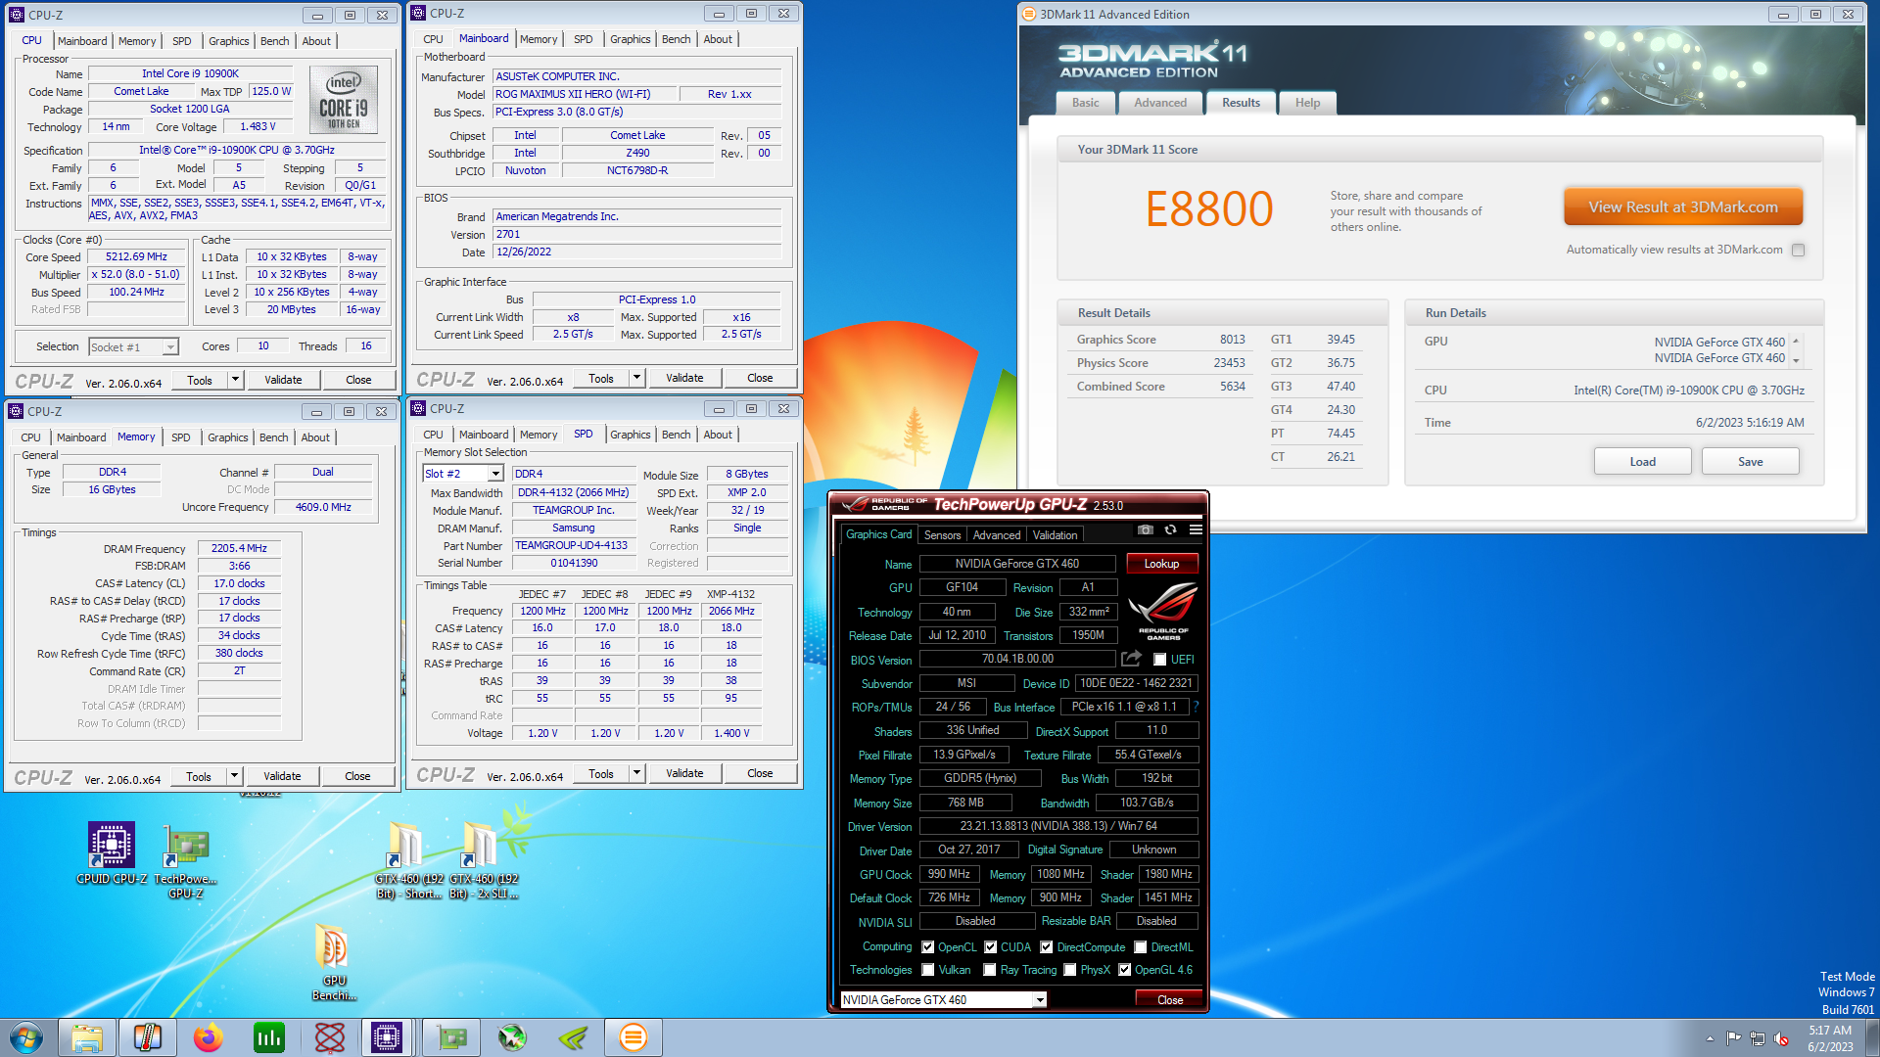1880x1057 pixels.
Task: Expand Tools dropdown arrow in CPU-Z Mainboard window
Action: click(636, 378)
